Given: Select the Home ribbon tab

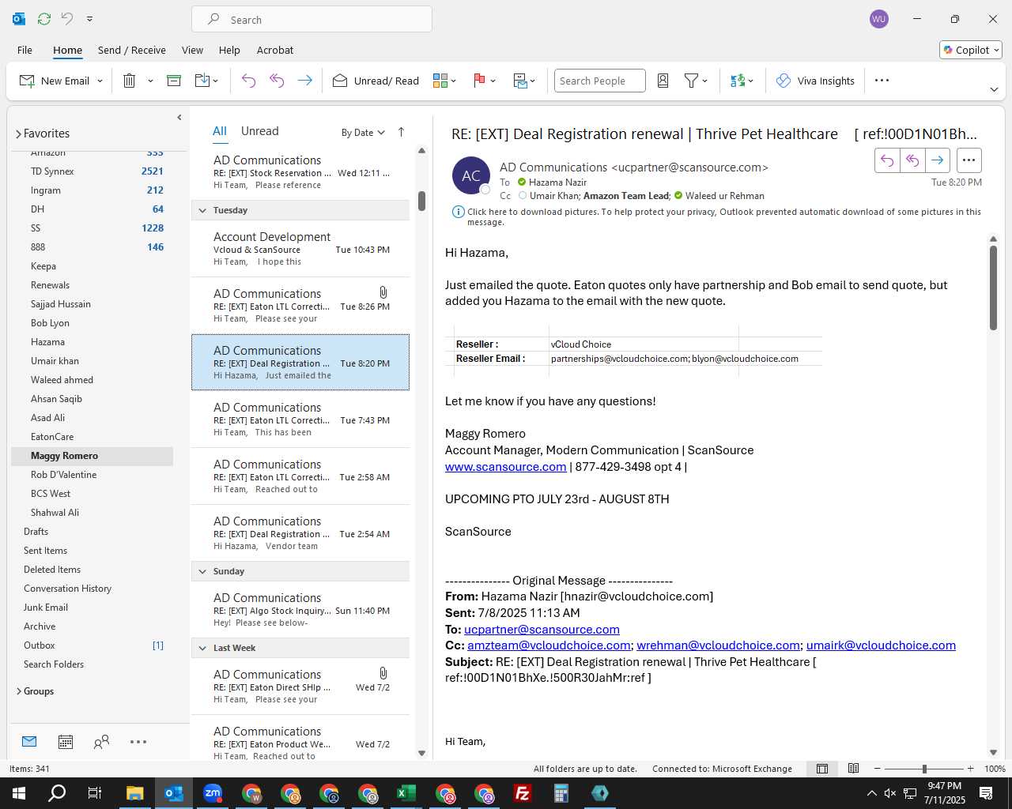Looking at the screenshot, I should pyautogui.click(x=67, y=50).
